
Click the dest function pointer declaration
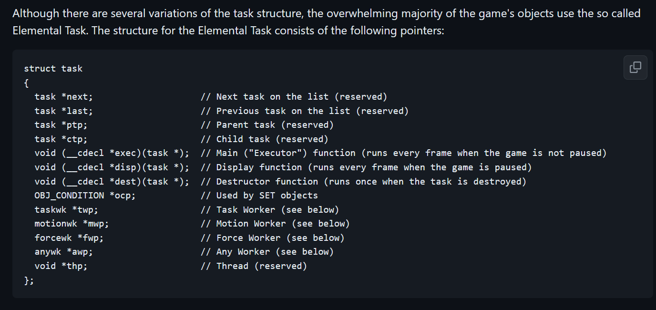coord(112,182)
